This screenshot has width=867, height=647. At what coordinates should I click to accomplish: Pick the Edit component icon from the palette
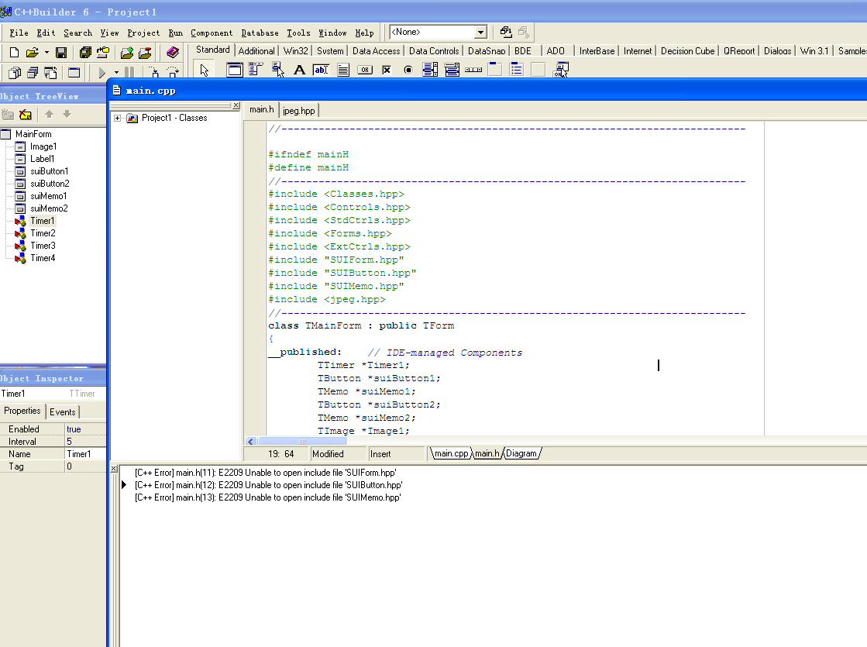coord(321,70)
